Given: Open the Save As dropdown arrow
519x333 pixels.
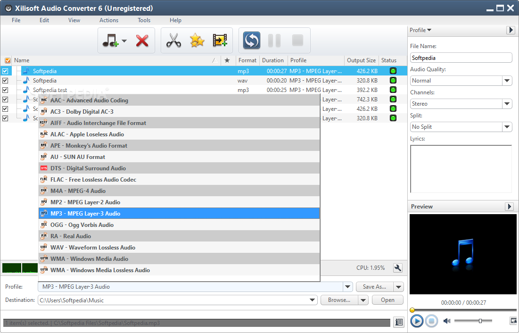Looking at the screenshot, I should [x=398, y=287].
